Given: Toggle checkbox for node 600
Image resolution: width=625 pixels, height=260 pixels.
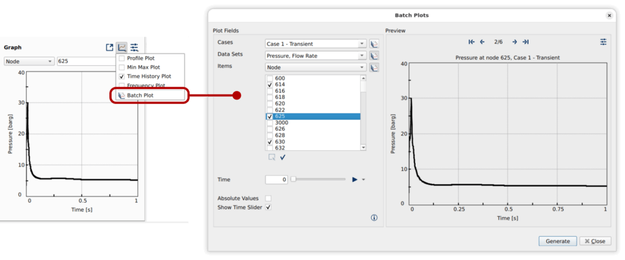Looking at the screenshot, I should pos(270,79).
